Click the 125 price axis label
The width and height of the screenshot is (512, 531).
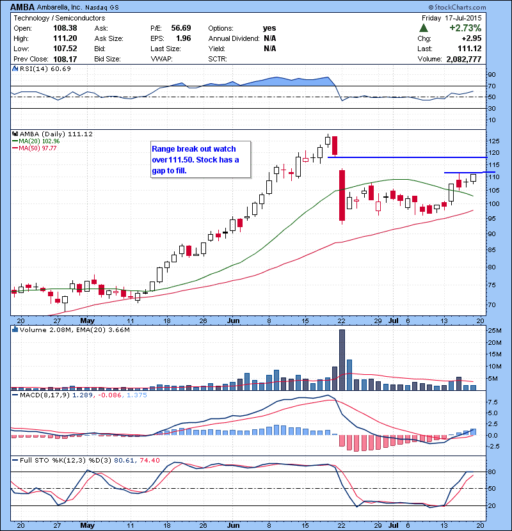pos(494,141)
